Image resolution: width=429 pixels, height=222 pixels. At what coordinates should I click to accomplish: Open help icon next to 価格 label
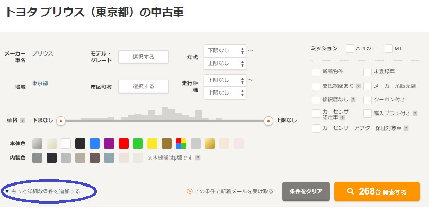coord(22,120)
